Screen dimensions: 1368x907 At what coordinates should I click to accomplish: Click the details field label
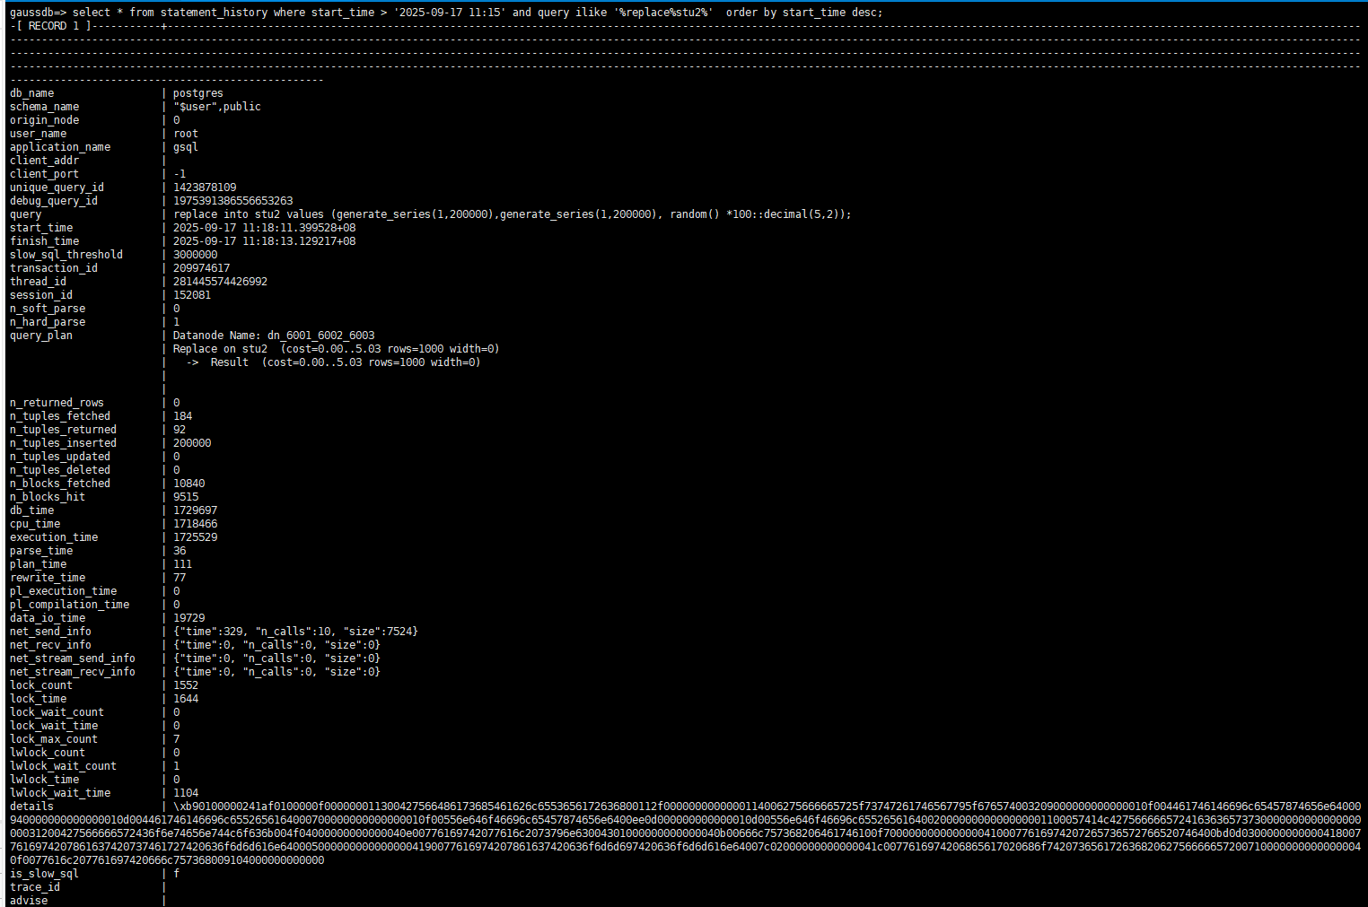31,807
